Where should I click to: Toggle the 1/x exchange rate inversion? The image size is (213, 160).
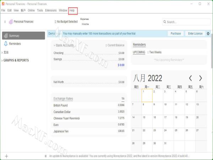tap(123, 98)
